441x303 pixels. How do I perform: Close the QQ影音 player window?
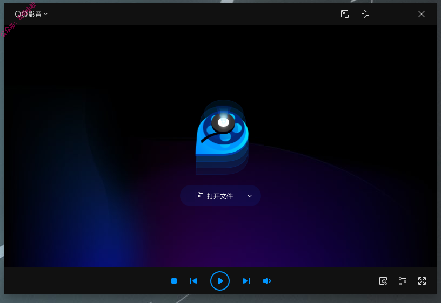421,14
